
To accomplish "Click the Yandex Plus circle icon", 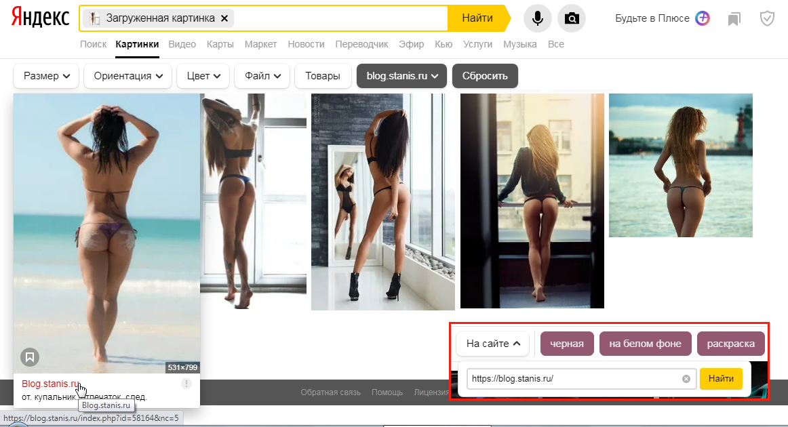I will (703, 18).
